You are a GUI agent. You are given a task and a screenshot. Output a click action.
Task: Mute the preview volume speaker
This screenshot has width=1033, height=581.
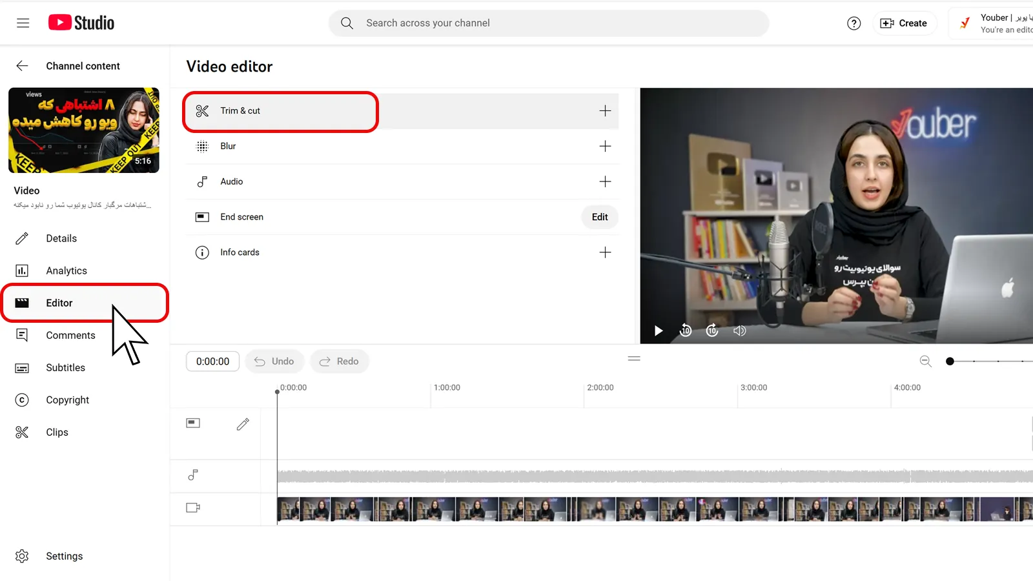(x=740, y=331)
